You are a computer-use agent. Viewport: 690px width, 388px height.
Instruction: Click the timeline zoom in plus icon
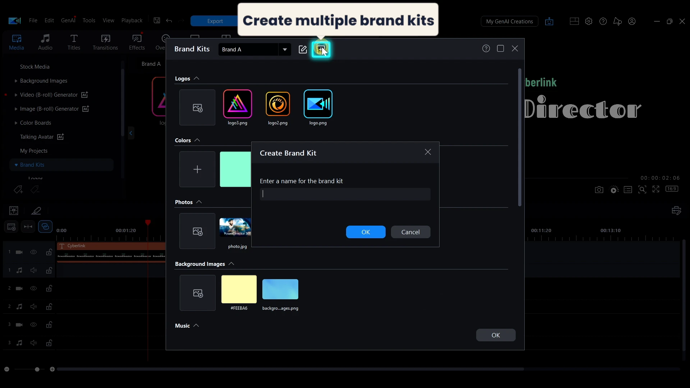[52, 369]
